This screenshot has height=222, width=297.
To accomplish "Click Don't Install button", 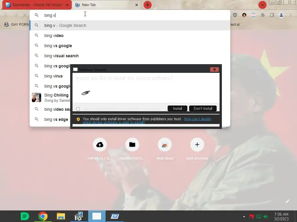I will [203, 109].
